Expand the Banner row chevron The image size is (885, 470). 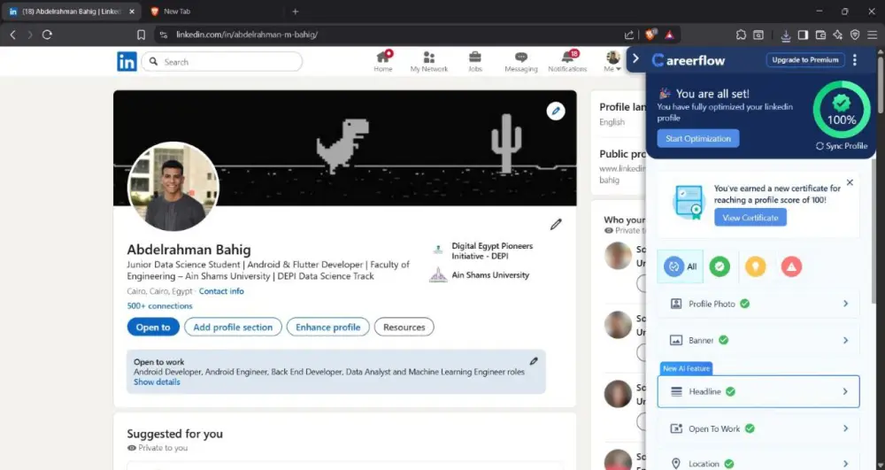(x=845, y=340)
